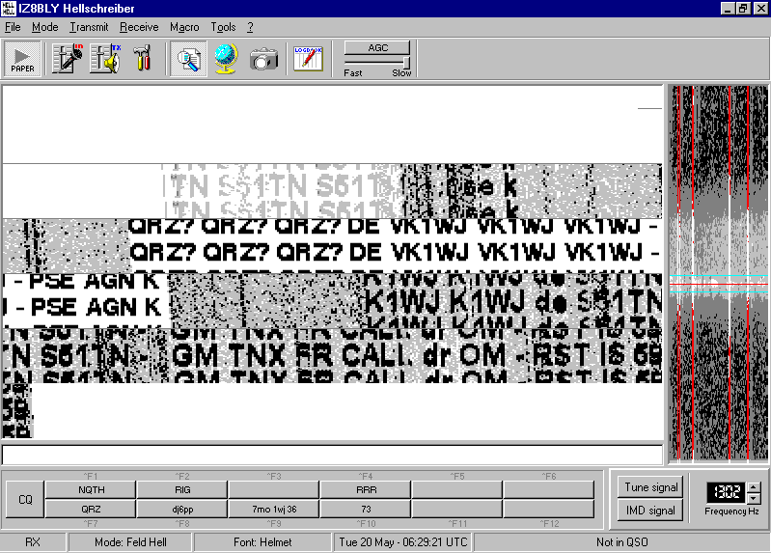771x553 pixels.
Task: Click the dj6pp macro button
Action: click(182, 509)
